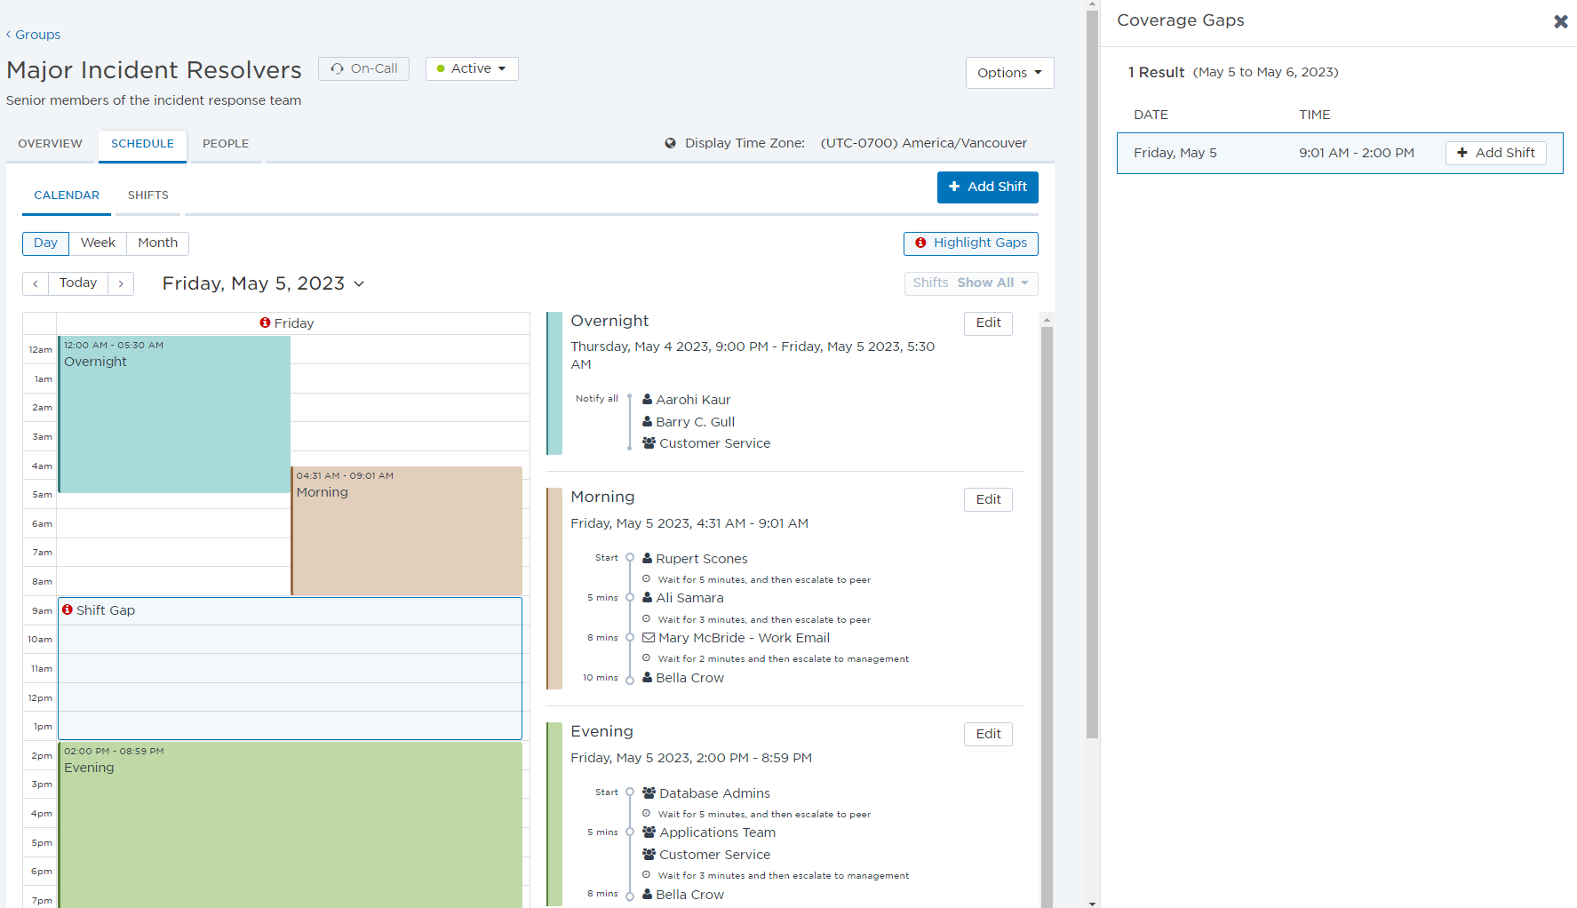Switch to the Shifts sub-tab
Image resolution: width=1577 pixels, height=908 pixels.
click(x=148, y=195)
